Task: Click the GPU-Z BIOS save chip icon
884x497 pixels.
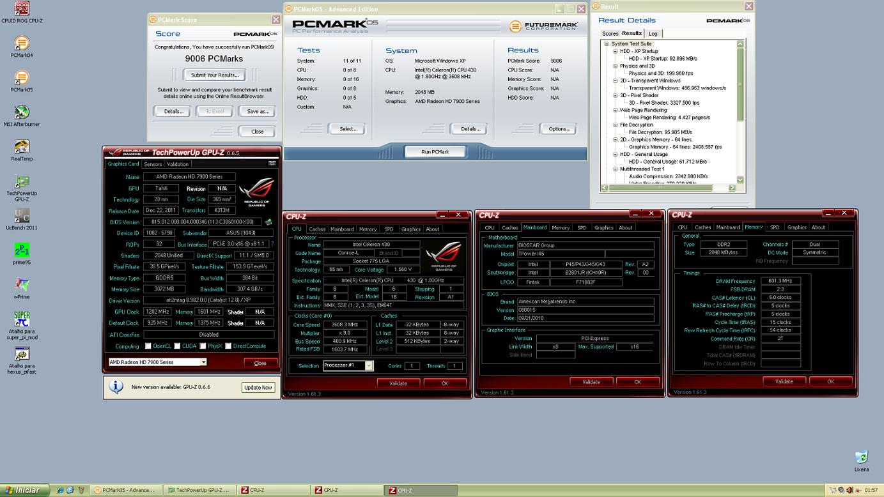Action: point(269,222)
